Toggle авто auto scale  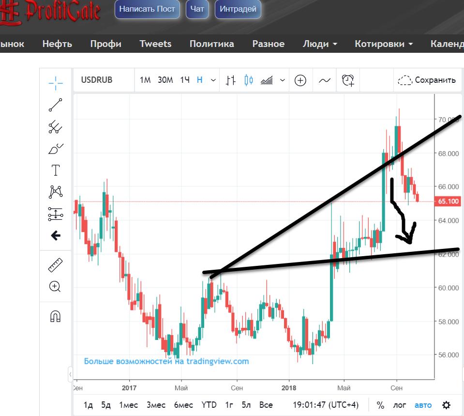click(x=423, y=405)
